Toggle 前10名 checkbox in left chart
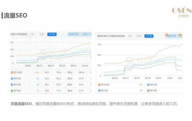Viewport: 192px width, 121px height. point(12,91)
